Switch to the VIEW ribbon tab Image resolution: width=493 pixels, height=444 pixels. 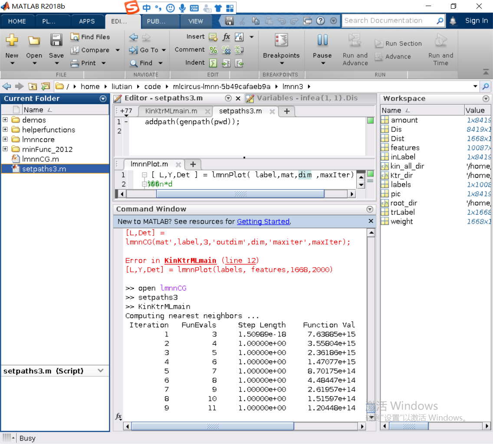pos(196,21)
